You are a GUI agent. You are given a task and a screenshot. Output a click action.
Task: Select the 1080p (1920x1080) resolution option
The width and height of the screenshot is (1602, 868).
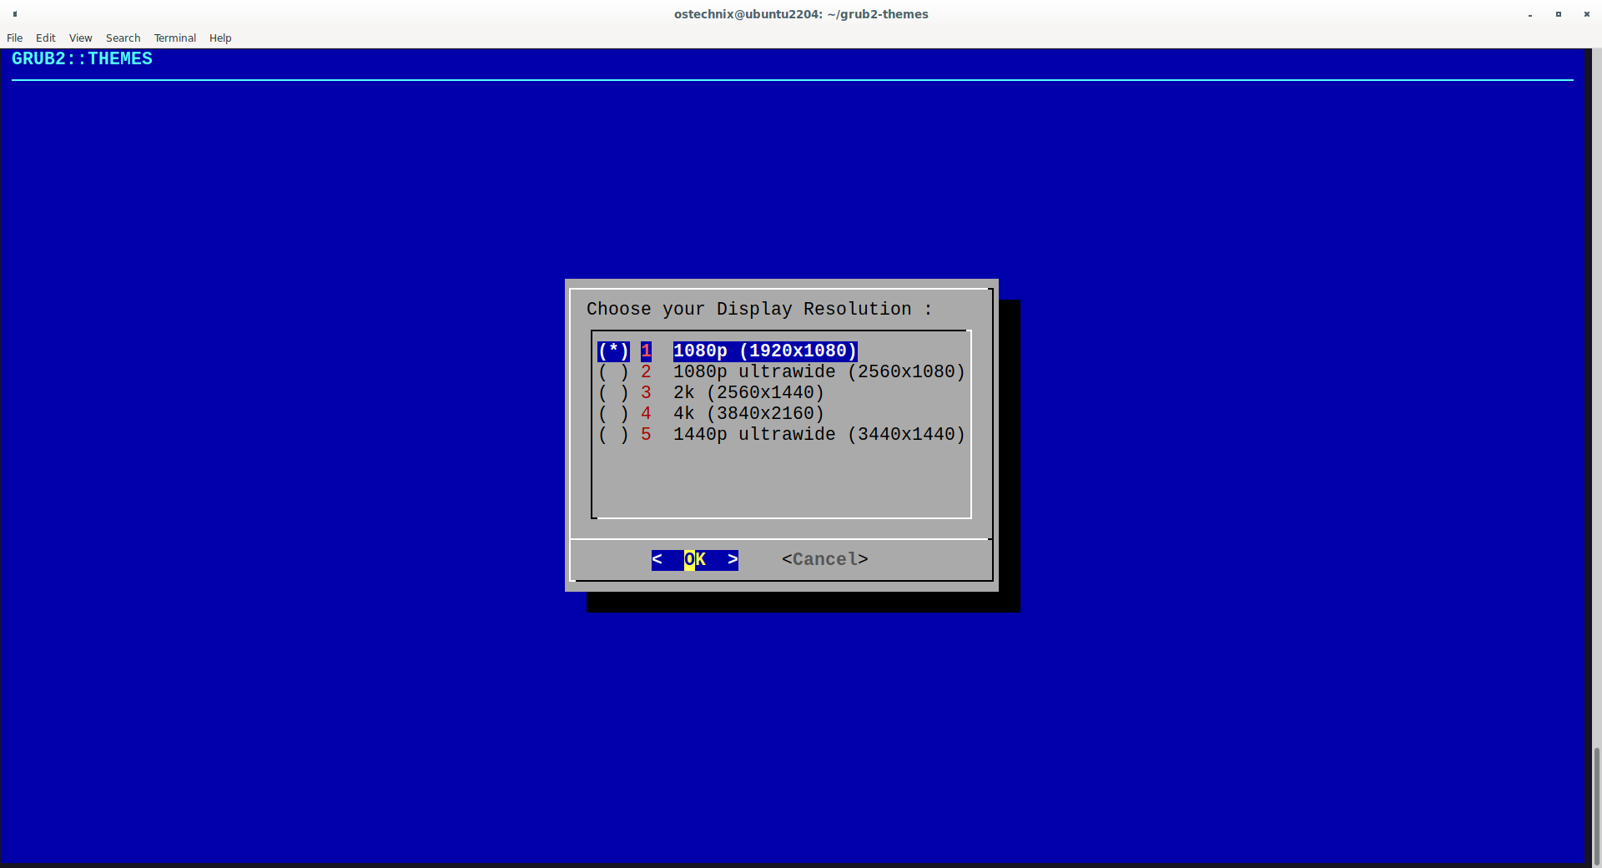coord(764,351)
